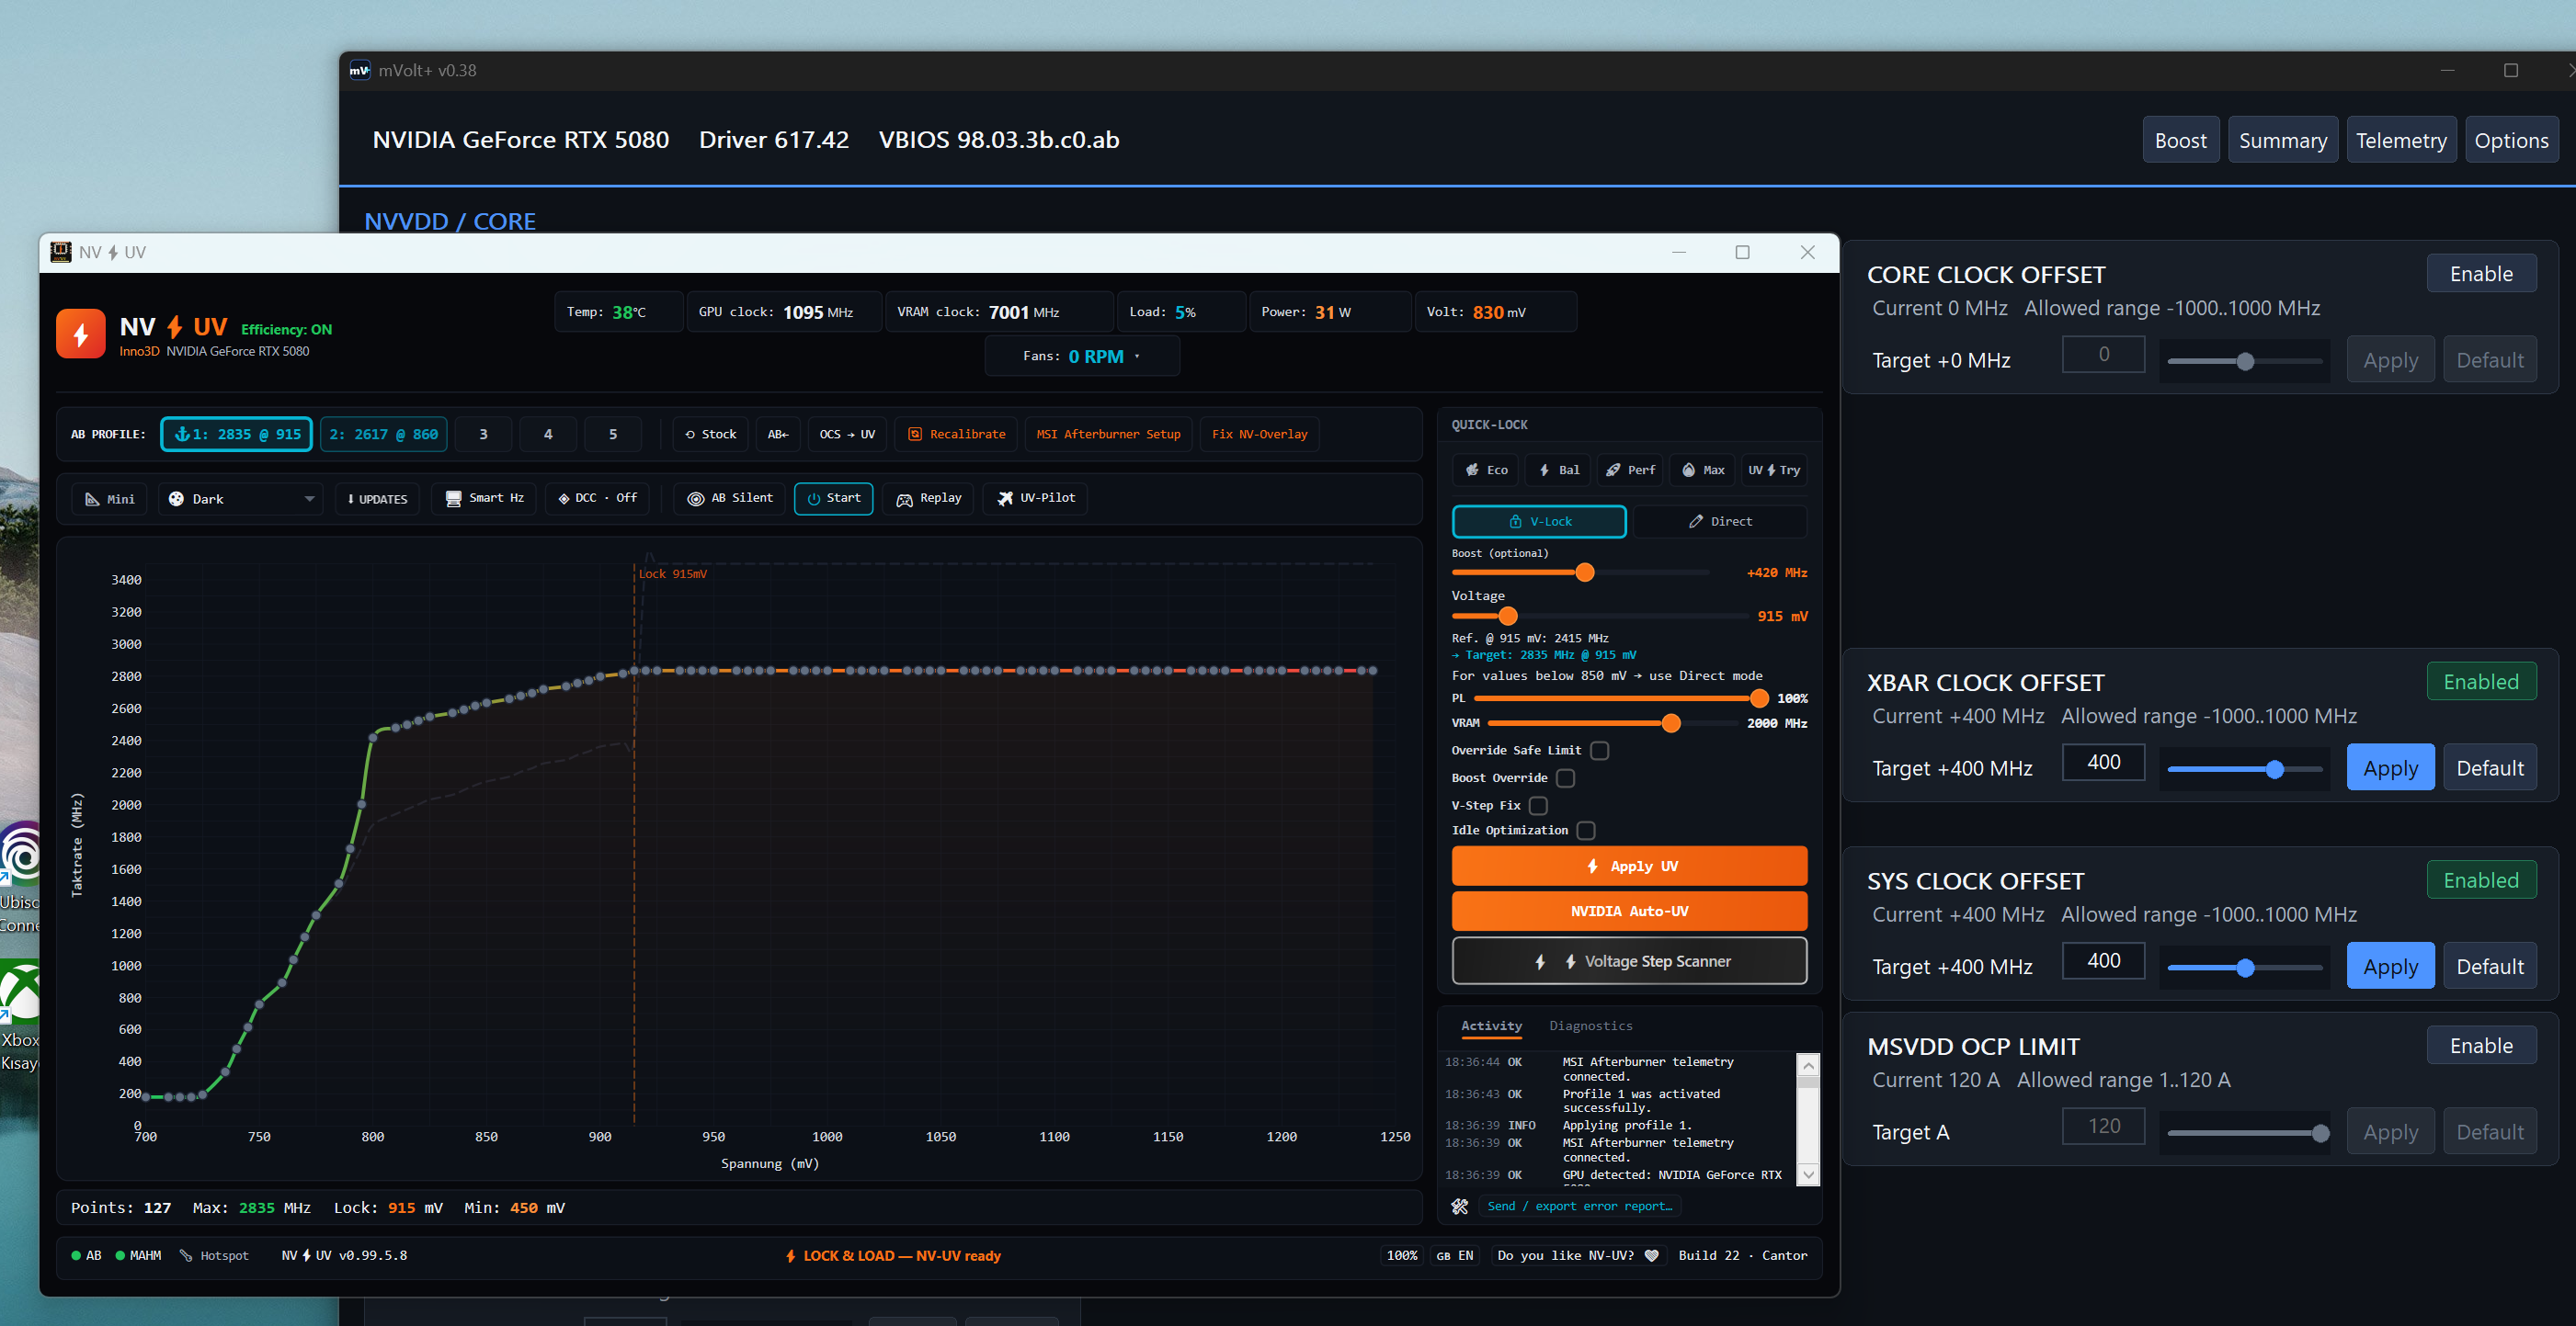Image resolution: width=2576 pixels, height=1326 pixels.
Task: Click the NVIDIA Auto-UV button
Action: [1629, 912]
